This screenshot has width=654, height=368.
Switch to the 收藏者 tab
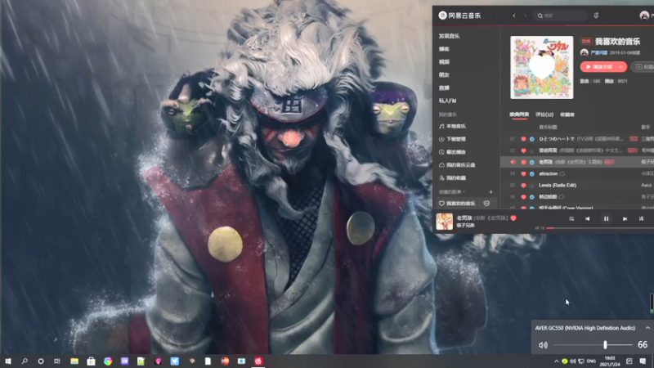[567, 114]
